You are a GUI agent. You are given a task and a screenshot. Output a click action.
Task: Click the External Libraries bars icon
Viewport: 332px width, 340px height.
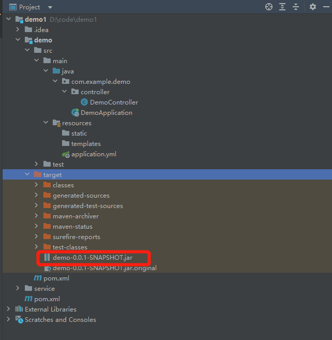(x=19, y=309)
